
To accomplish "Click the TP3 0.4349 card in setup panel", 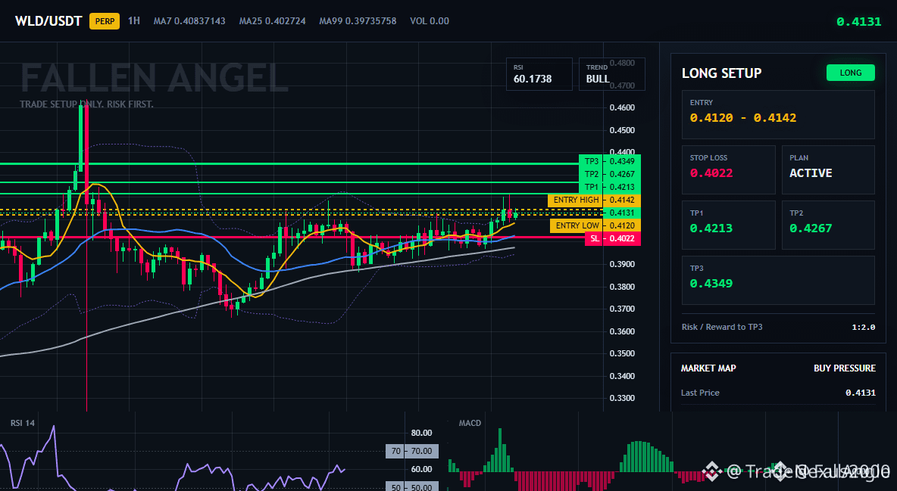I will pos(778,280).
